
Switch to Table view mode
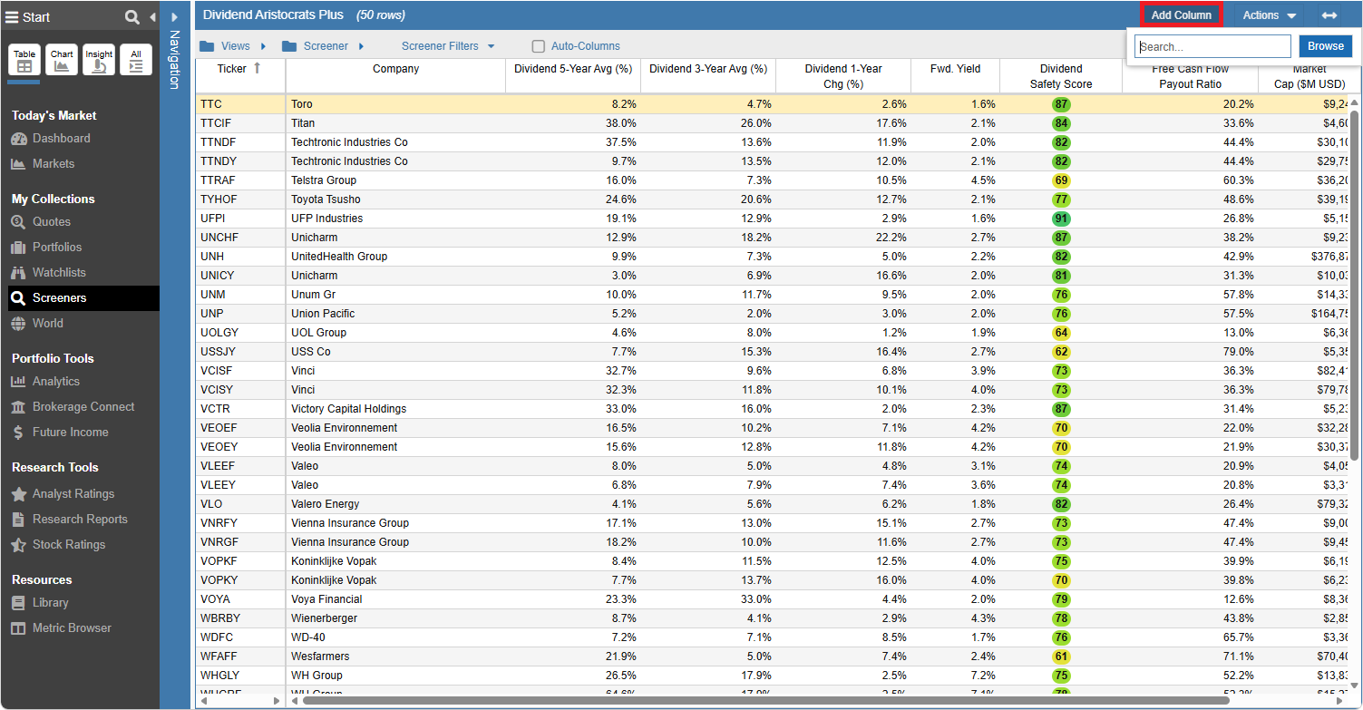click(x=24, y=60)
